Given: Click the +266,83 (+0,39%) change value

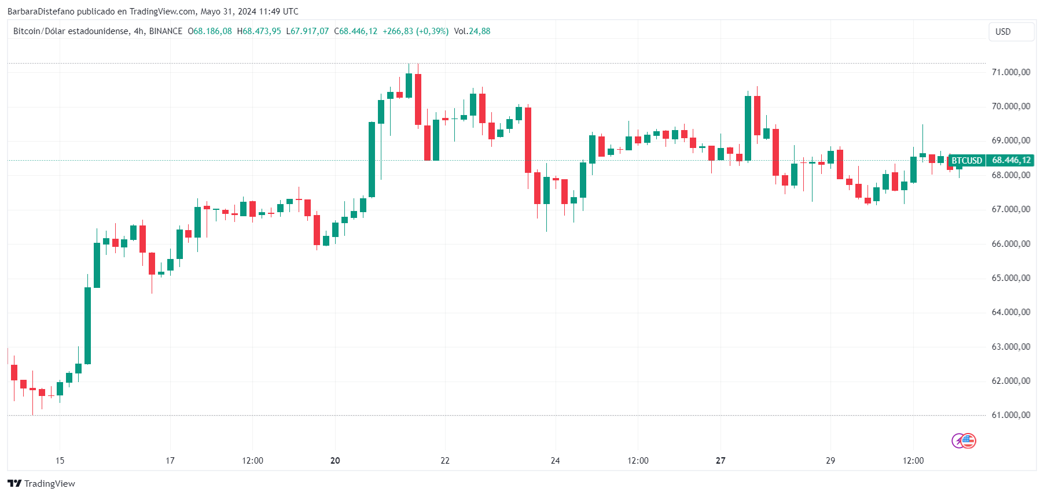Looking at the screenshot, I should point(415,31).
